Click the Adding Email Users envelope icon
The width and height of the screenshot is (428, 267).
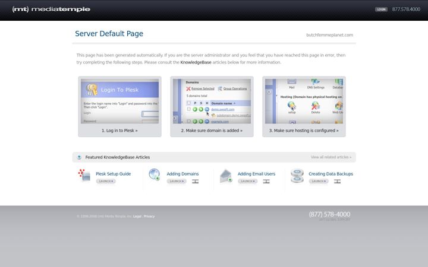(226, 176)
